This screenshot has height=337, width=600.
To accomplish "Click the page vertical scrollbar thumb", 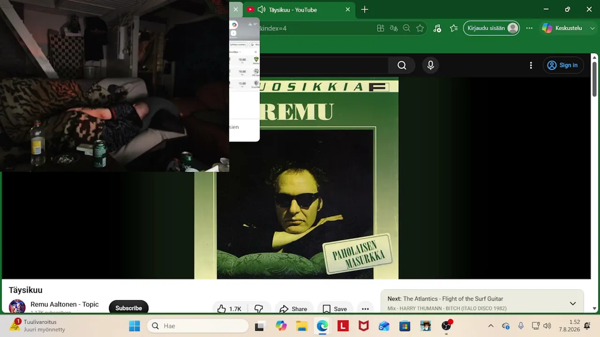I will [594, 79].
